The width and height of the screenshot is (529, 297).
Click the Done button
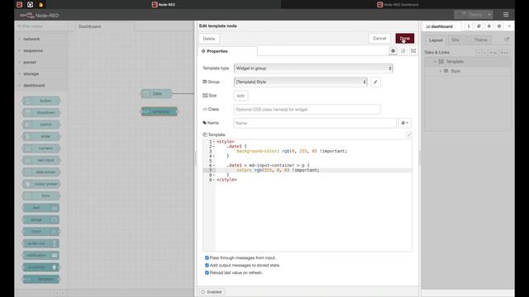point(404,39)
